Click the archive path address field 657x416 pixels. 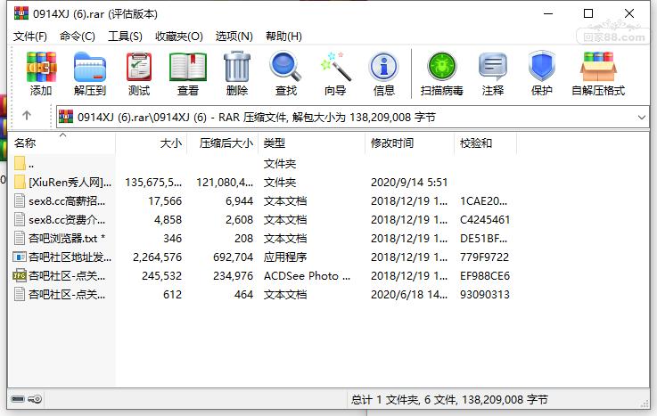353,117
